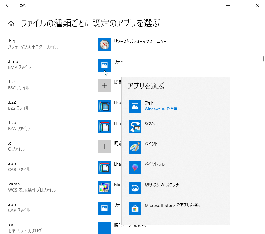265x234 pixels.
Task: Click CAB ファイル description text
Action: 19,170
